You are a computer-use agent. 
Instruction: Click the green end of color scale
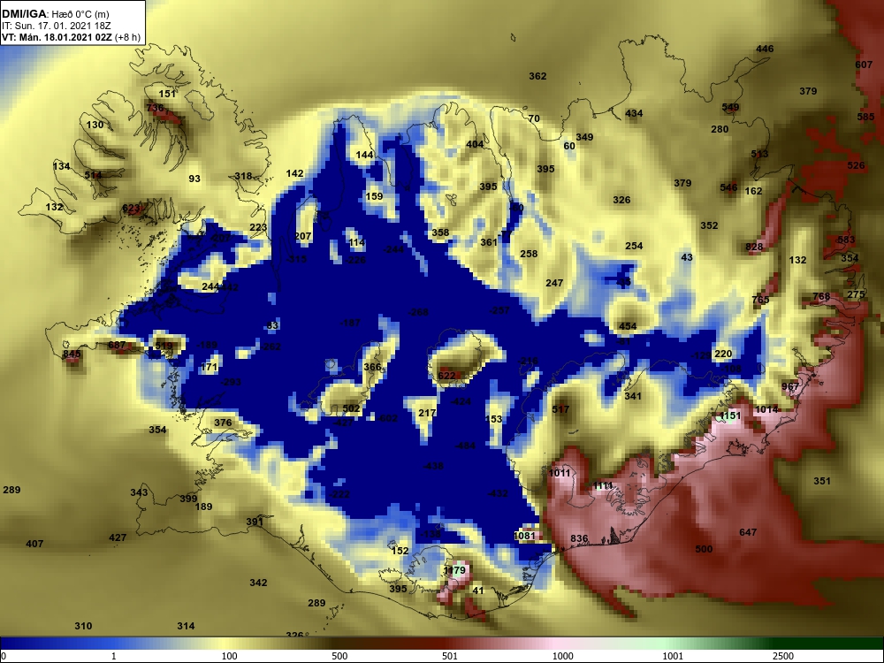tap(829, 644)
